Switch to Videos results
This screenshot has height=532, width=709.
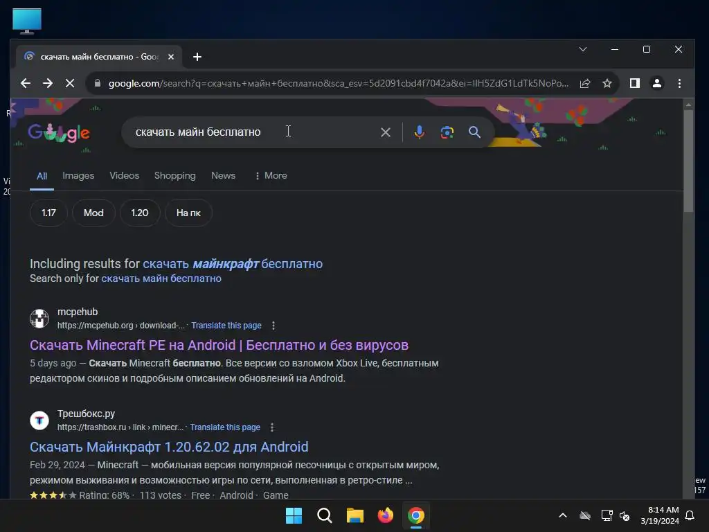tap(125, 175)
